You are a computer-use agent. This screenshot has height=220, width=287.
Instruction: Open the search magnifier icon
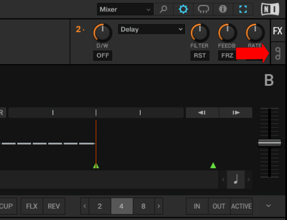point(164,9)
